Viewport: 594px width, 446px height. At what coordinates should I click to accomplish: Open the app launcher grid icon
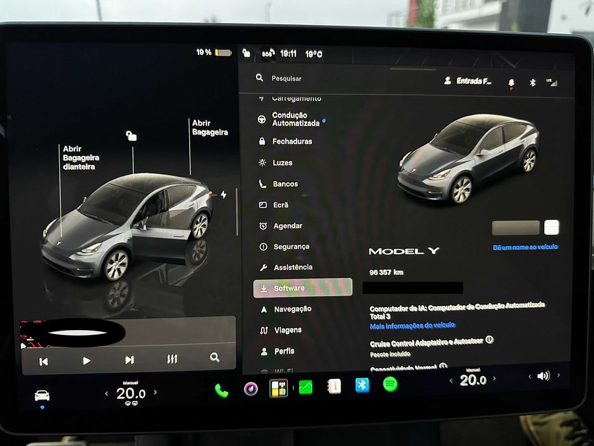(278, 389)
